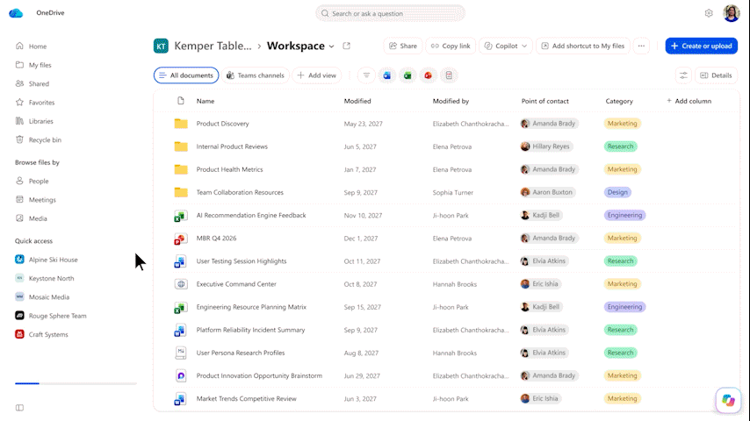
Task: Click Marketing tag on Product Discovery row
Action: [x=623, y=124]
